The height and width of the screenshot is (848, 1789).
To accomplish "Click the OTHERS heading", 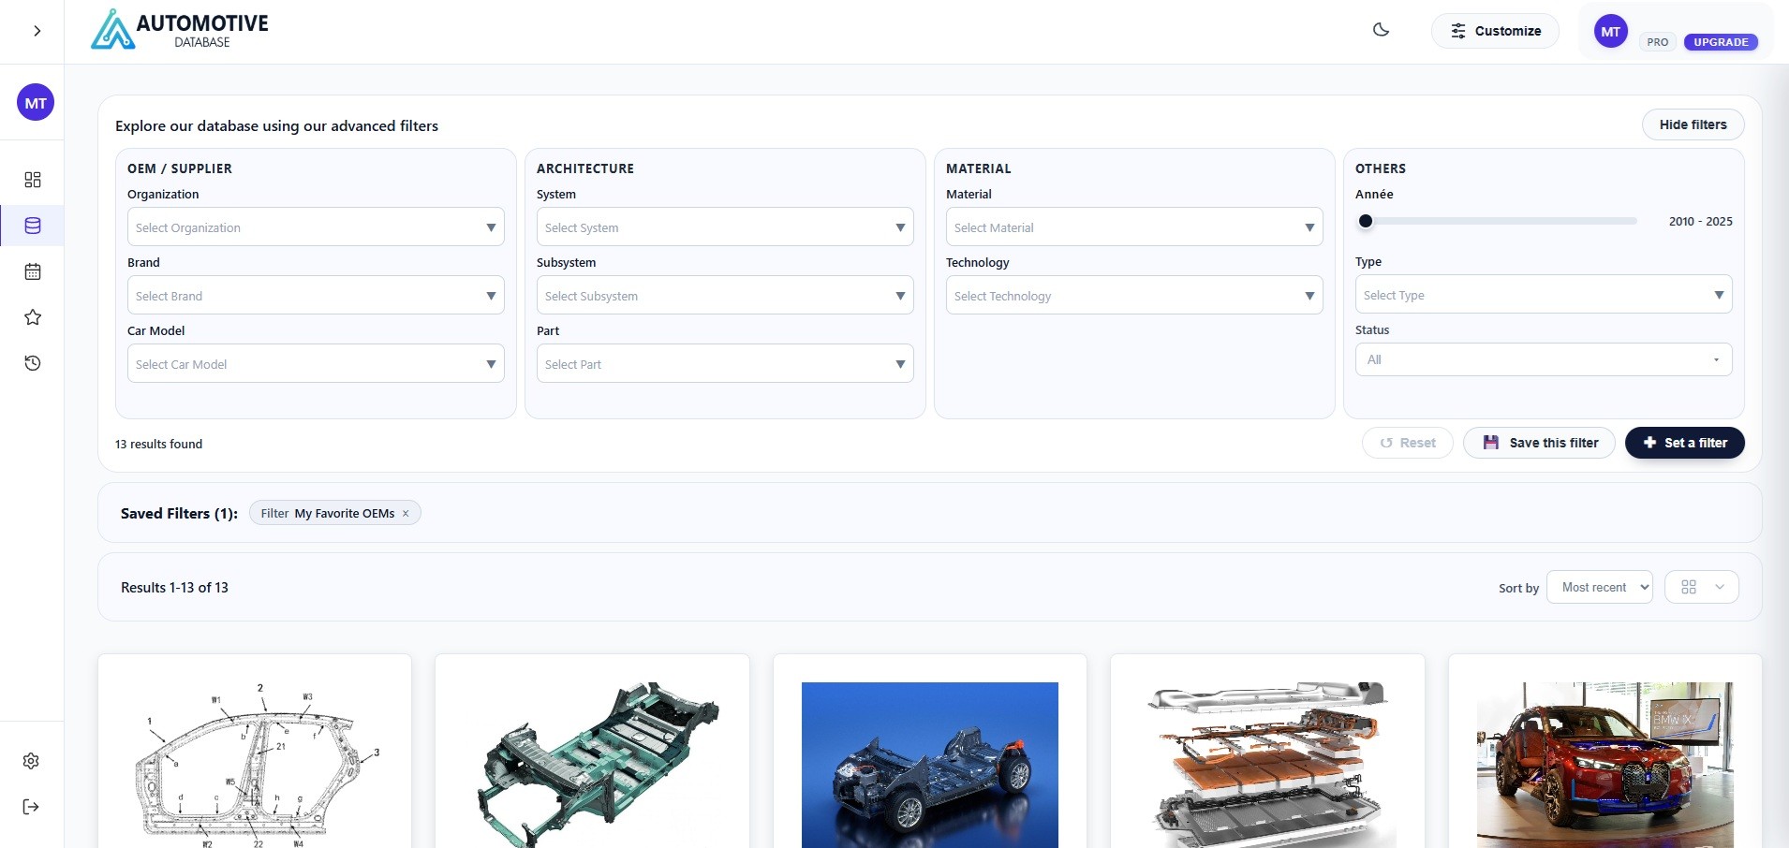I will coord(1381,168).
